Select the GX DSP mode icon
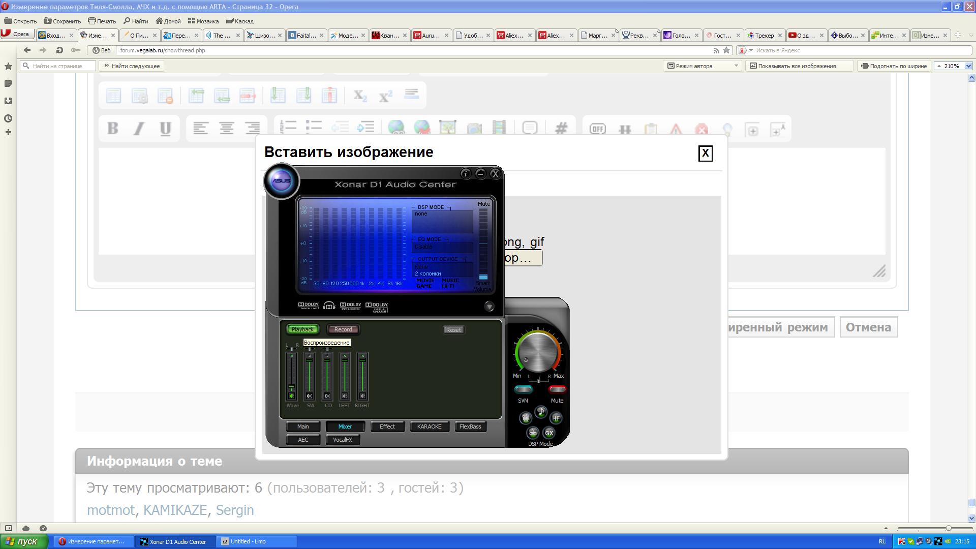Viewport: 976px width, 549px height. coord(549,433)
